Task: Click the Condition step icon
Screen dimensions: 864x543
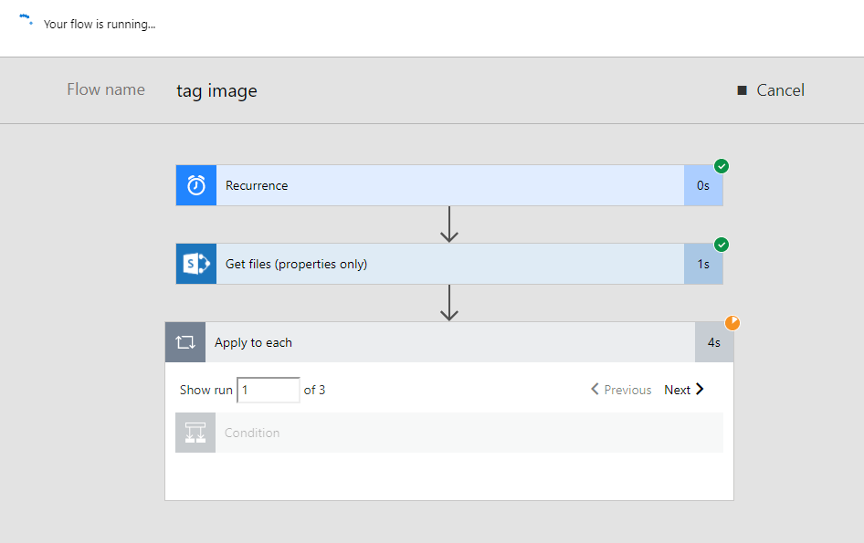Action: [195, 433]
